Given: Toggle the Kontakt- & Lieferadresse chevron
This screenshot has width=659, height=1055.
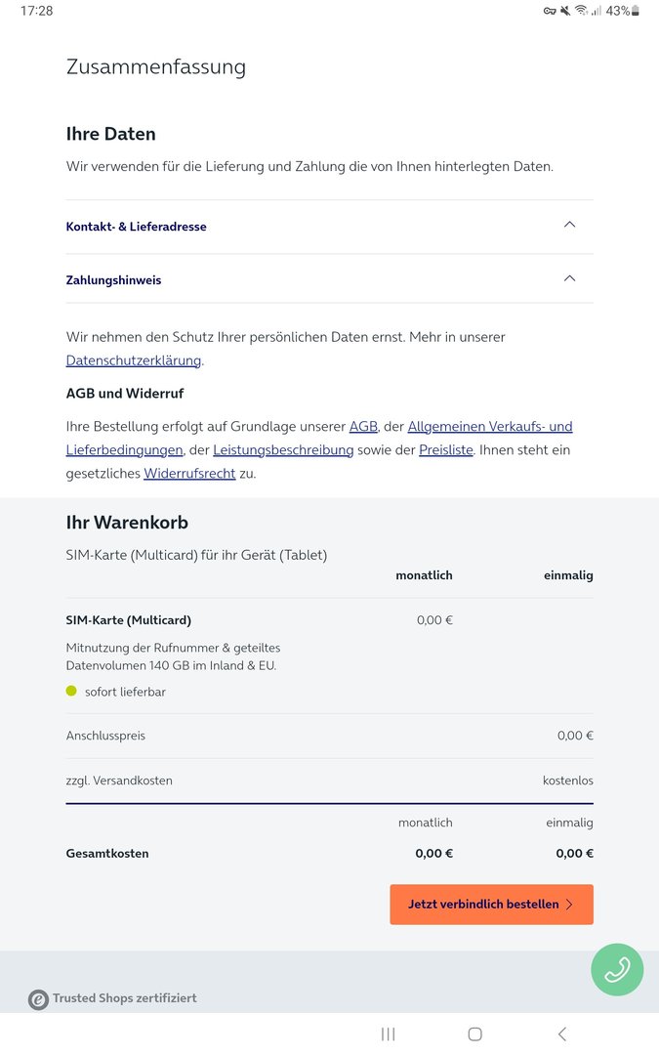Looking at the screenshot, I should (570, 225).
